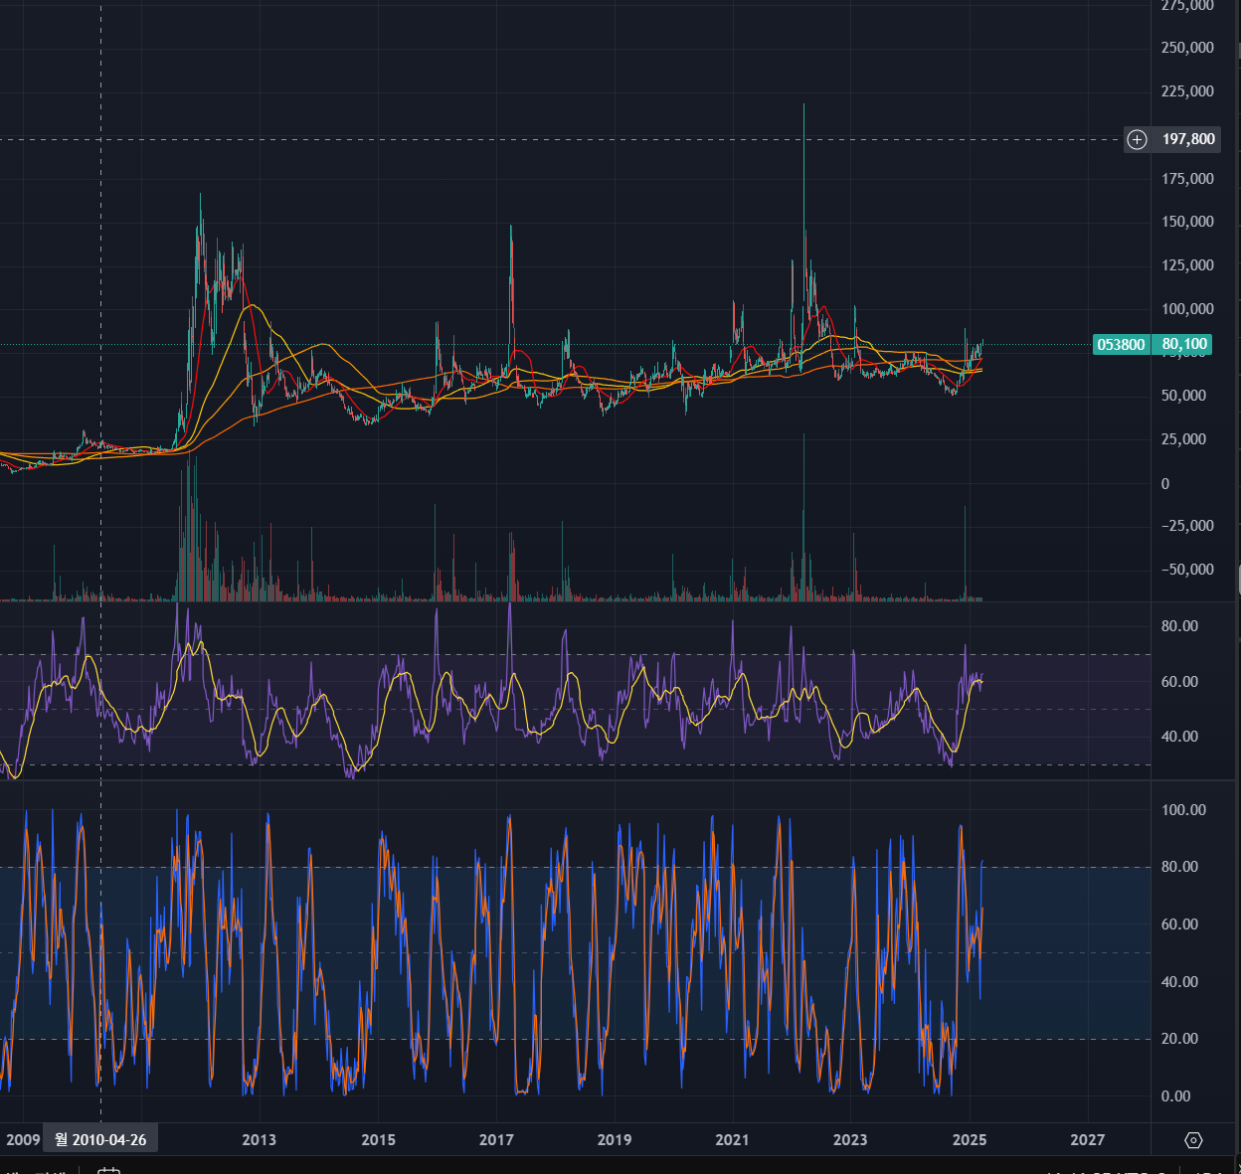Click the tallest 2022 price spike peak
1241x1174 pixels.
pyautogui.click(x=803, y=106)
